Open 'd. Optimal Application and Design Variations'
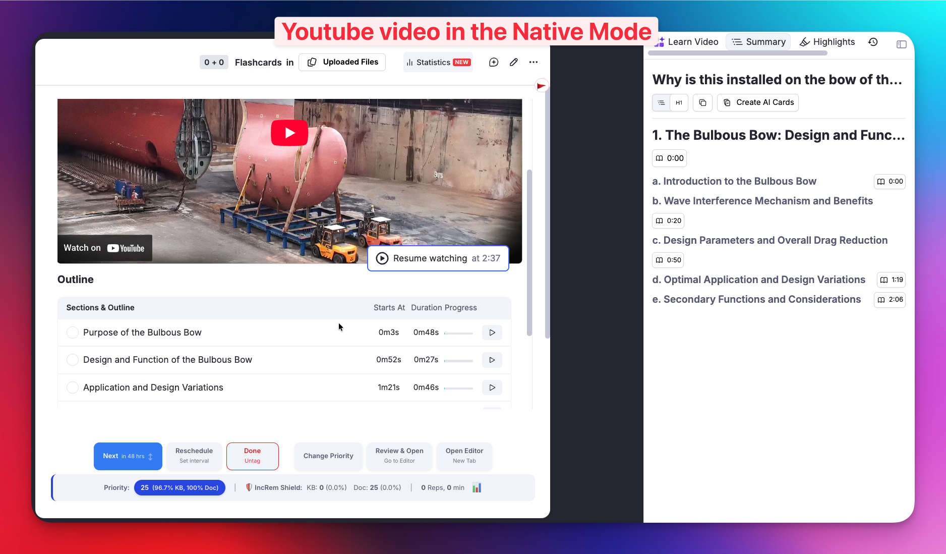 tap(759, 280)
